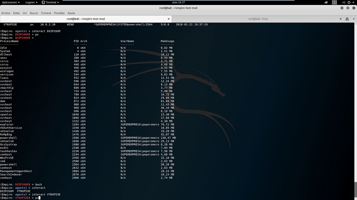Open the Ayuda menu
This screenshot has width=357, height=200.
[x=71, y=13]
